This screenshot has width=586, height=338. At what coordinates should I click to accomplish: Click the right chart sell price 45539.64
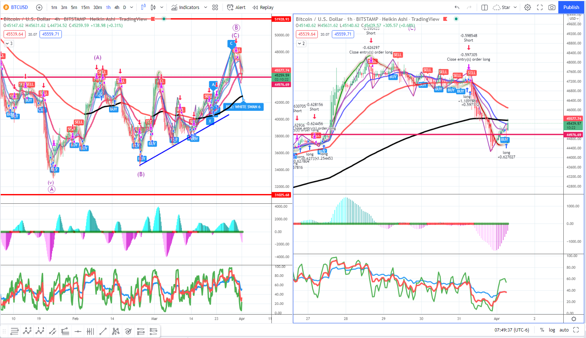coord(307,34)
